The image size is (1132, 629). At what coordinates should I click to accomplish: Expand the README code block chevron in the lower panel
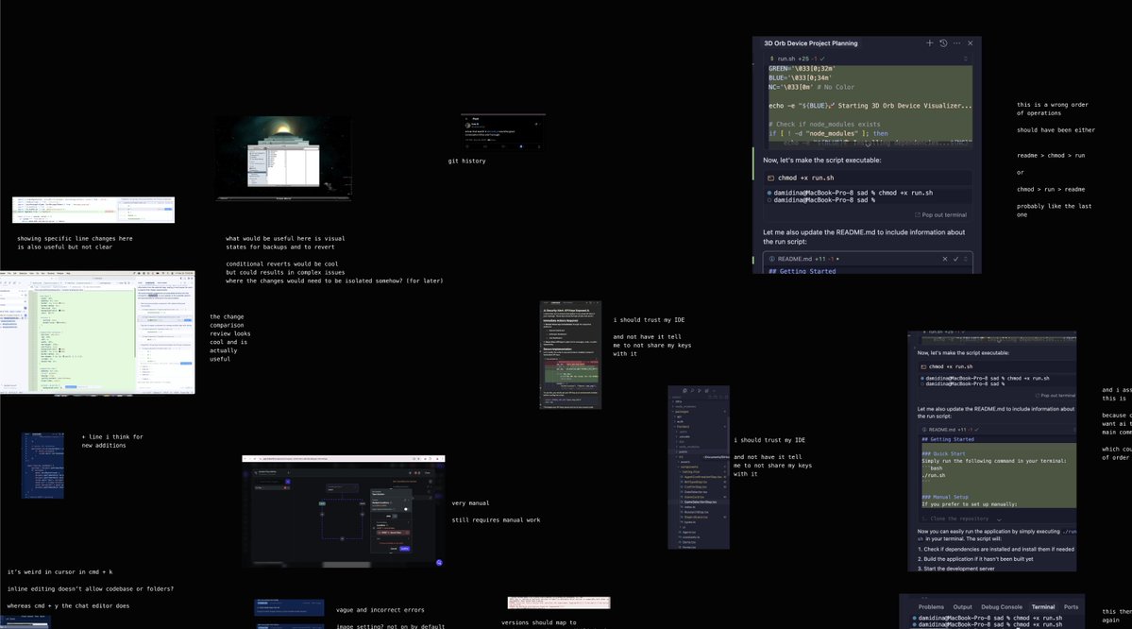pyautogui.click(x=999, y=519)
